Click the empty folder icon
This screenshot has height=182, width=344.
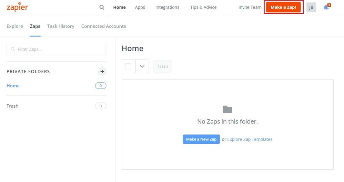click(227, 110)
